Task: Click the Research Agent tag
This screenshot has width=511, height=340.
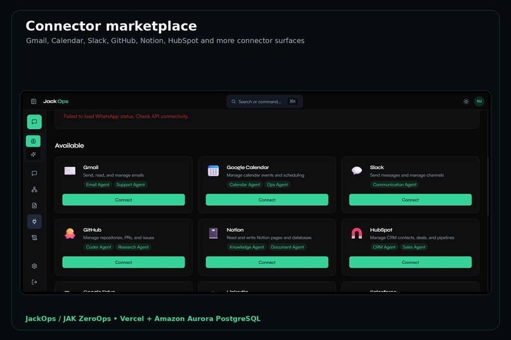Action: [x=133, y=247]
